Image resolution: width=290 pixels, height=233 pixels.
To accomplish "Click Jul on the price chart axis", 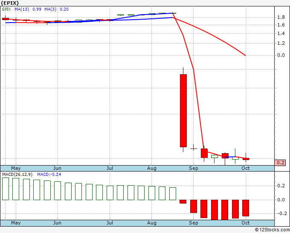I will point(110,168).
